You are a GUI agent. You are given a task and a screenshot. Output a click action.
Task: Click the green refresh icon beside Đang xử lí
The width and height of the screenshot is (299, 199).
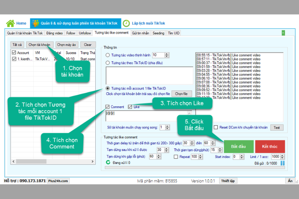coord(108,162)
